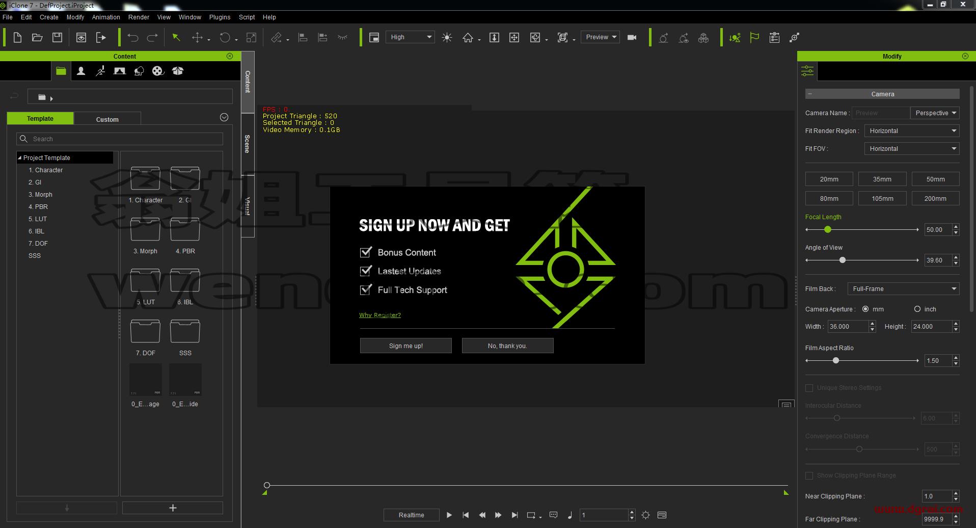Click the Undo arrow icon
Screen dimensions: 976x528
point(133,37)
